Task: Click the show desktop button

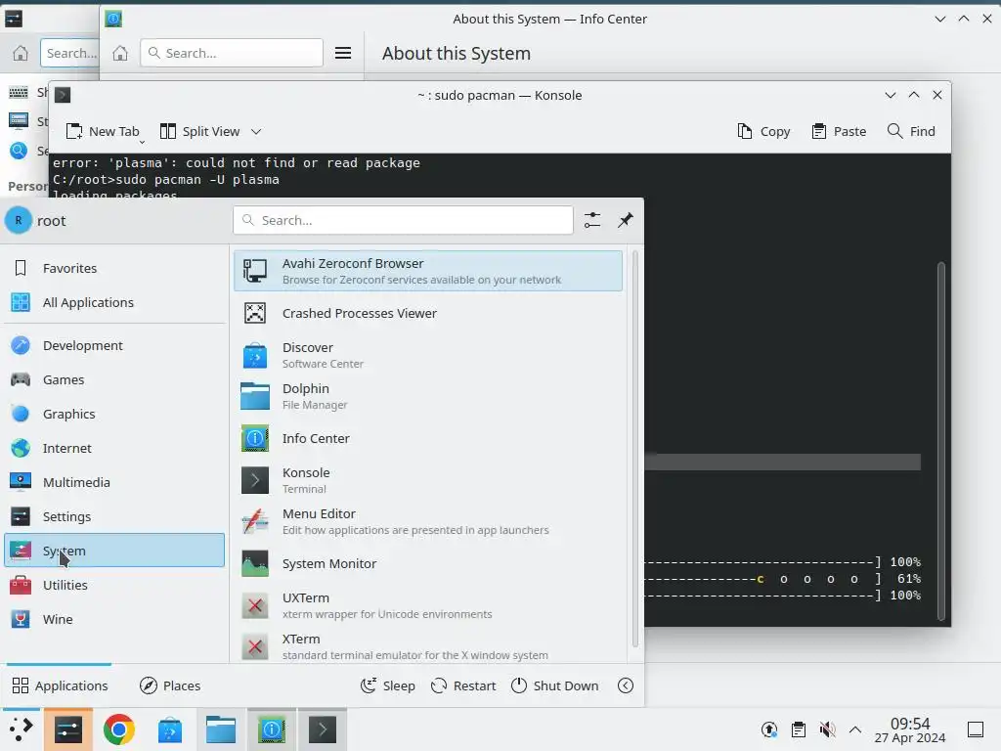Action: point(976,729)
